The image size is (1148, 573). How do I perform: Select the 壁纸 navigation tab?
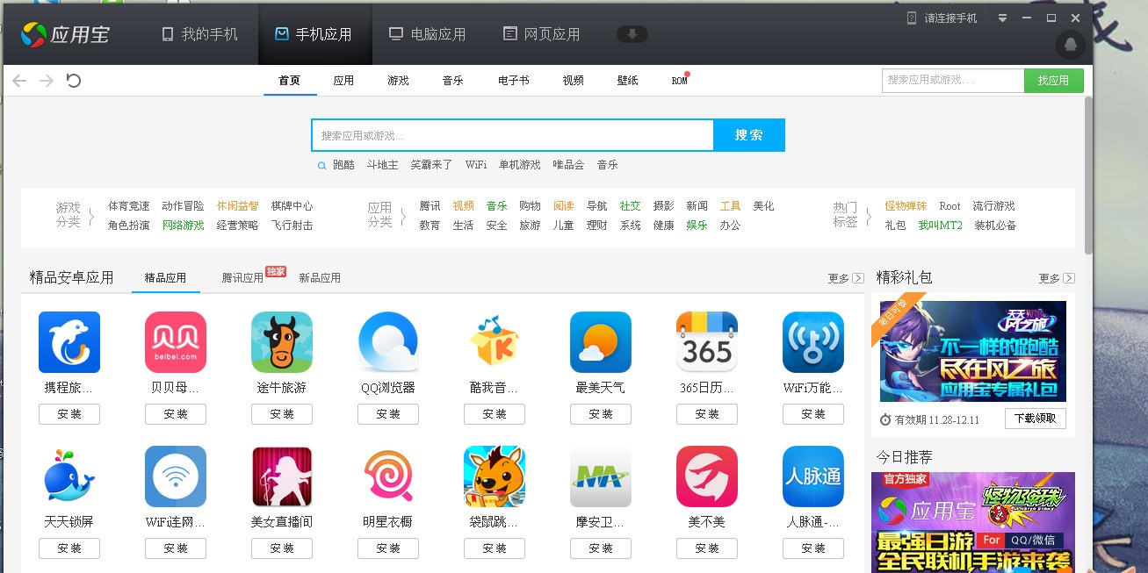point(628,81)
